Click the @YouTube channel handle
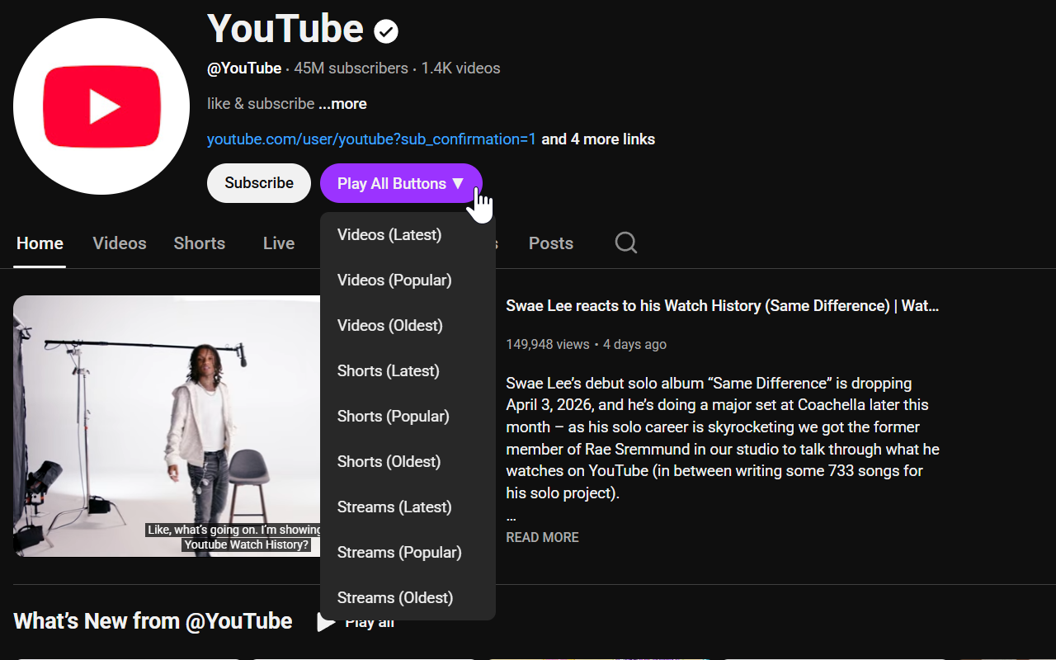This screenshot has width=1056, height=660. pos(244,68)
